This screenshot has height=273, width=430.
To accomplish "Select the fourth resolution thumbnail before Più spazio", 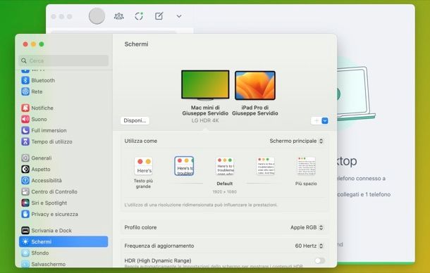I will coord(266,166).
